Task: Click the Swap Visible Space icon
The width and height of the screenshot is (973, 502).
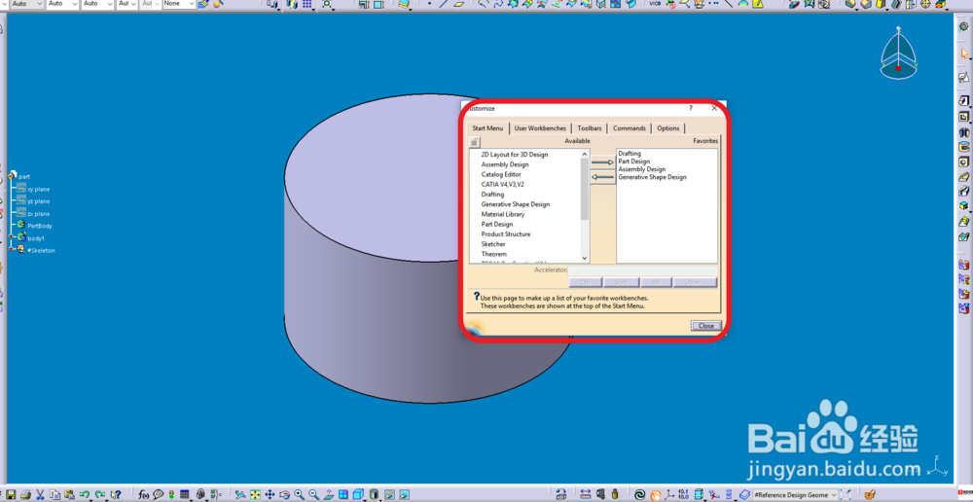Action: [x=404, y=494]
